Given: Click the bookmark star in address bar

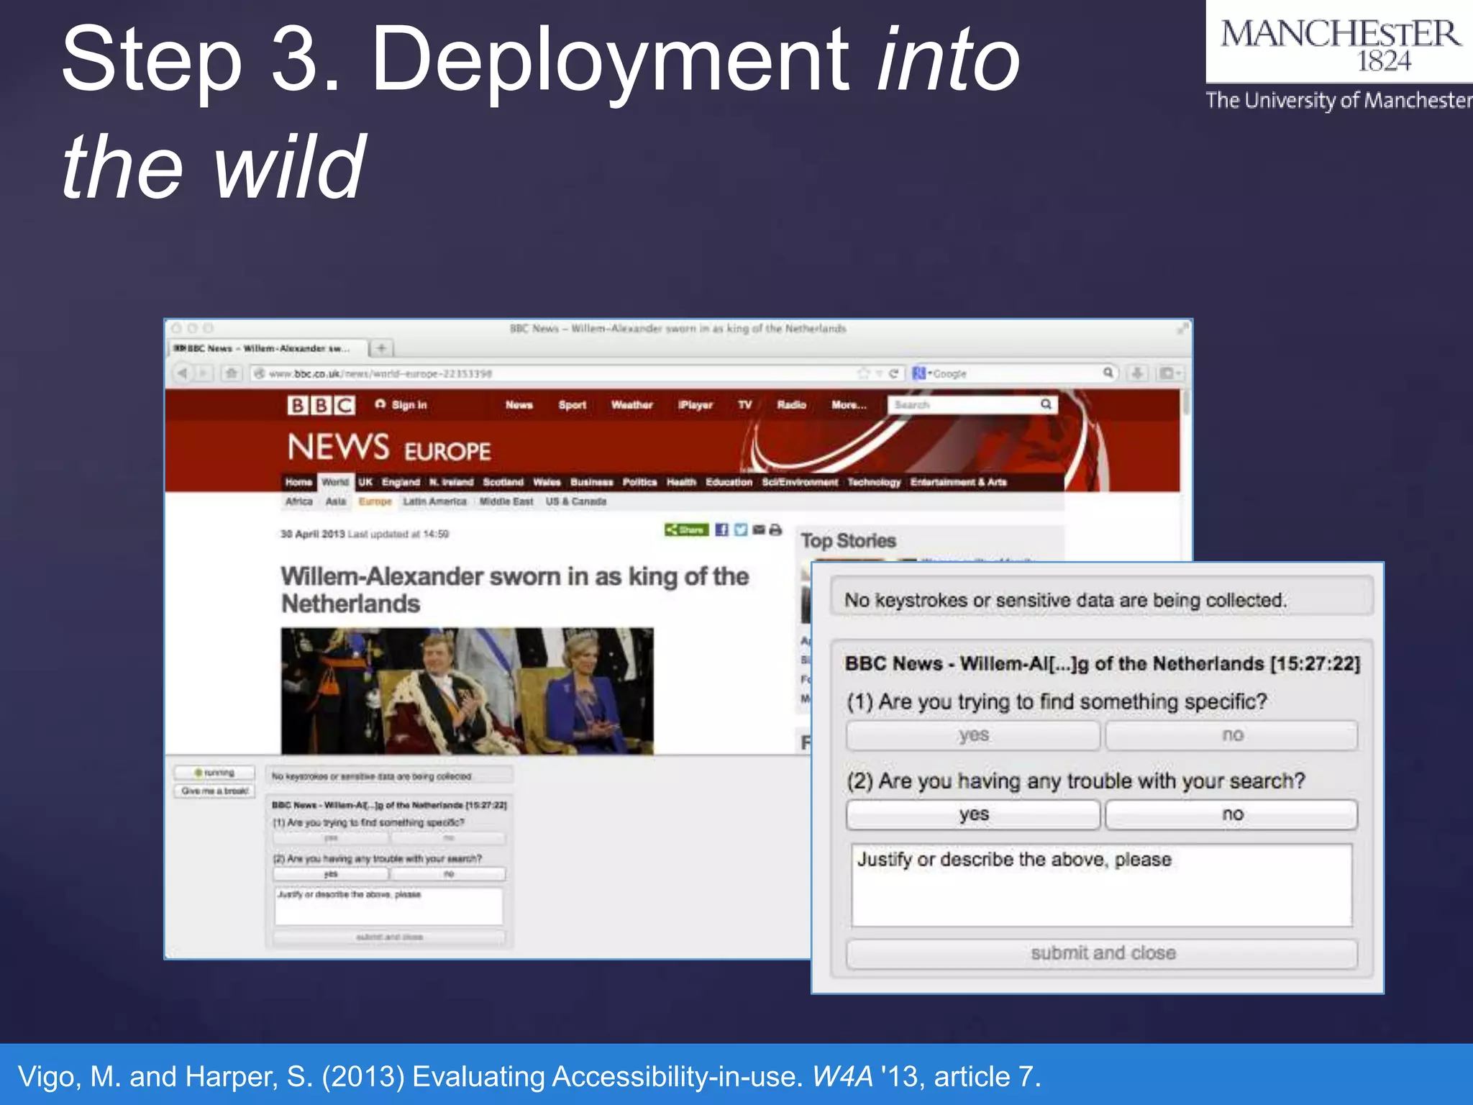Looking at the screenshot, I should (x=863, y=373).
